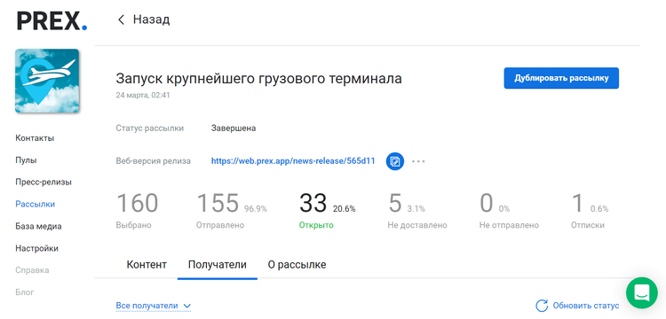
Task: Open Блог in the sidebar
Action: 25,292
